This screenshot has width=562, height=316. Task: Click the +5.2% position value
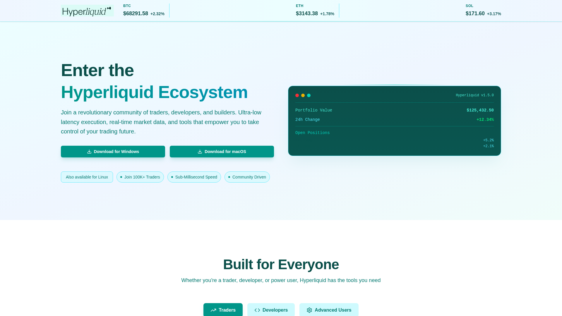pos(488,140)
